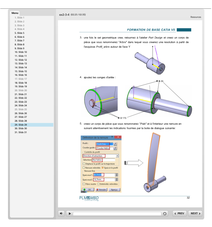Mute the presentation audio with the speaker icon
The image size is (212, 227).
point(61,213)
